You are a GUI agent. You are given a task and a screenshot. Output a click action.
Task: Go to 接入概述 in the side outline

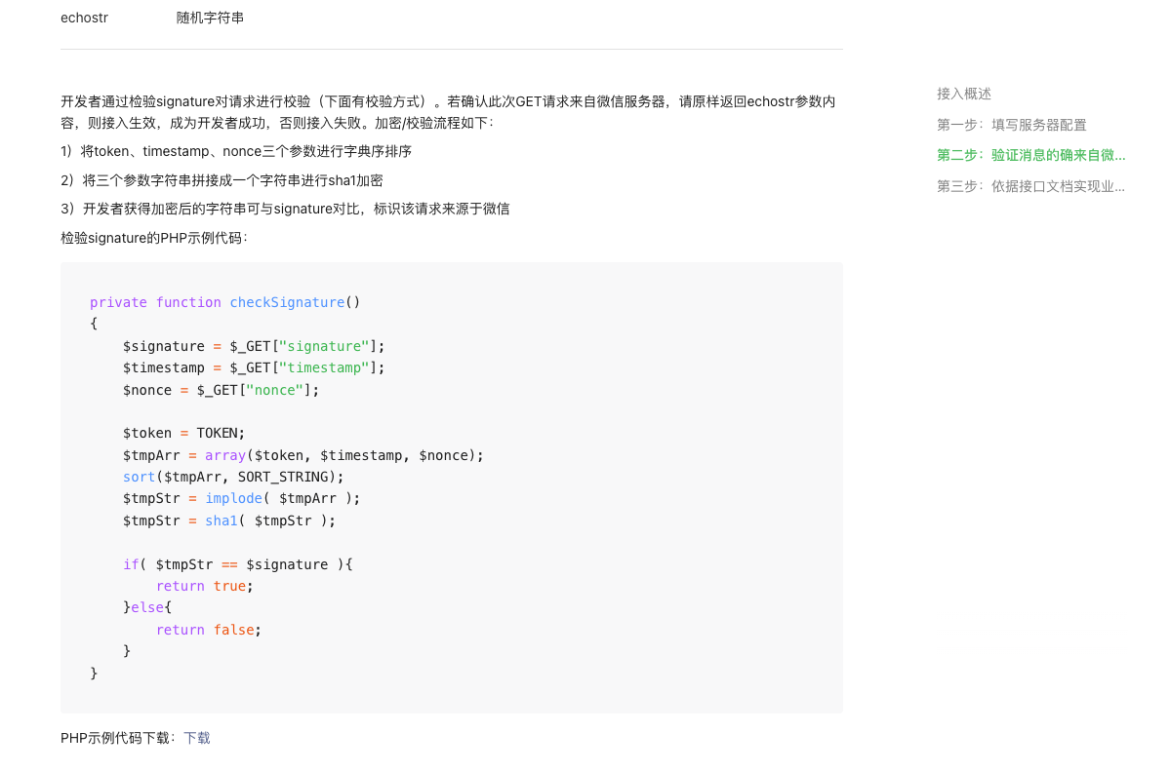click(963, 94)
